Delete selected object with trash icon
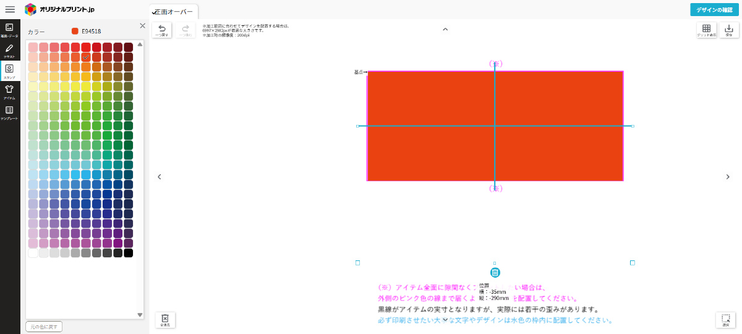The width and height of the screenshot is (742, 334). pyautogui.click(x=495, y=273)
